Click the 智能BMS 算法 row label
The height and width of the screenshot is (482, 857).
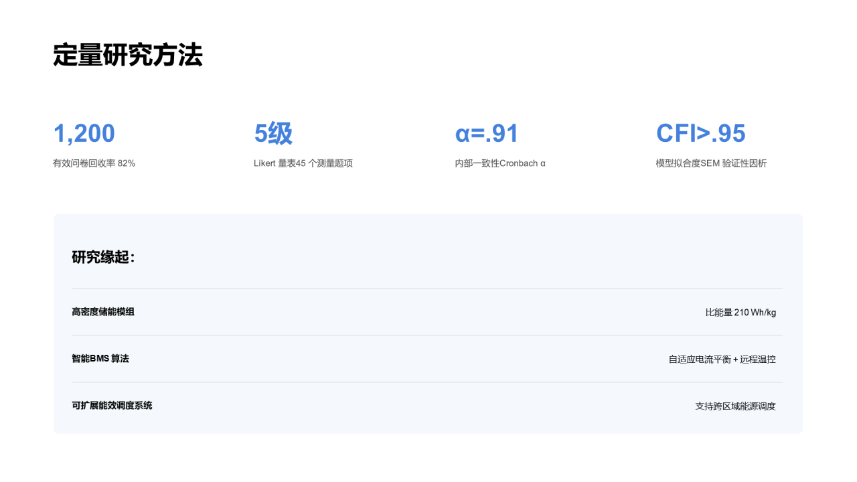pos(100,359)
